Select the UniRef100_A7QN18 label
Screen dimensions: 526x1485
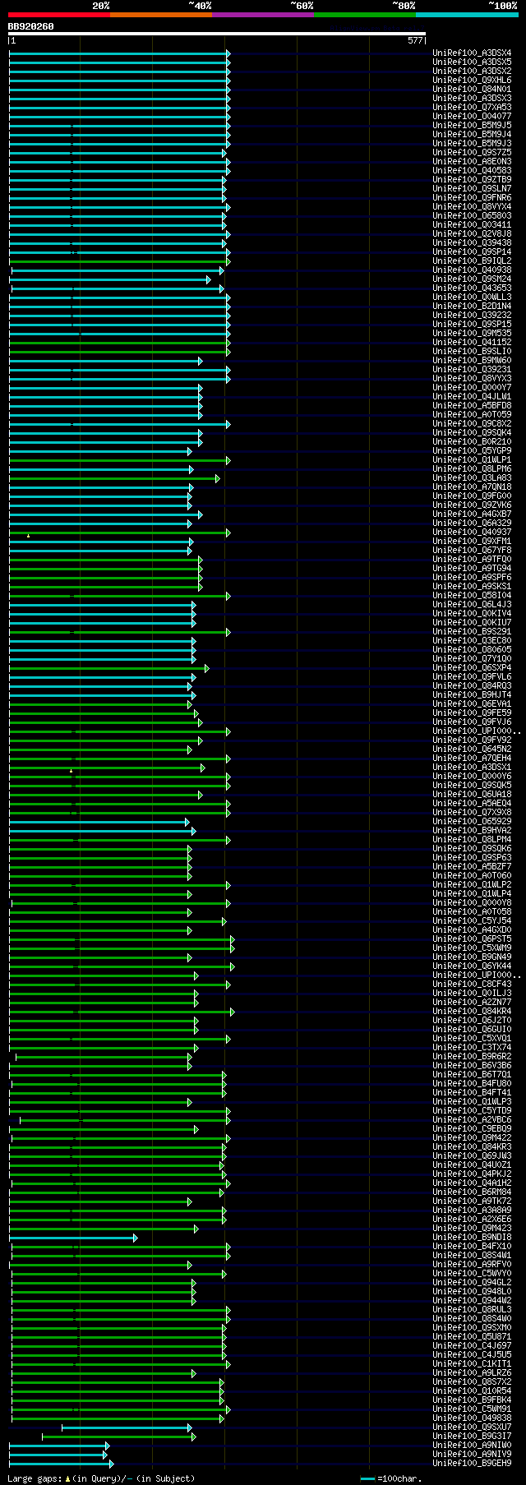click(x=472, y=487)
